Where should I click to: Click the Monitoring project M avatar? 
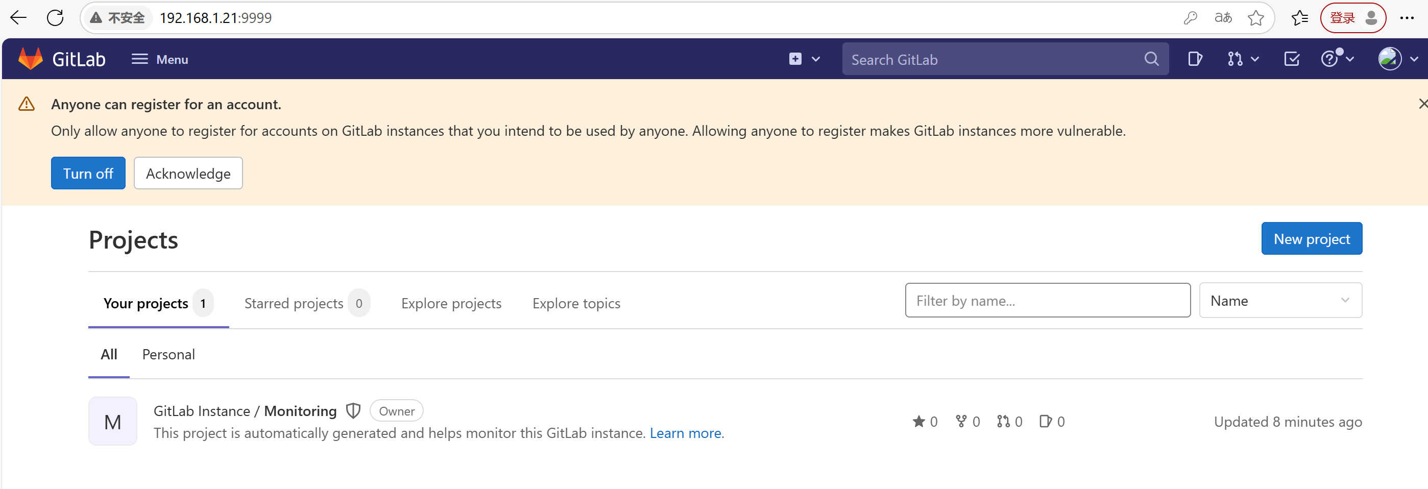coord(112,422)
